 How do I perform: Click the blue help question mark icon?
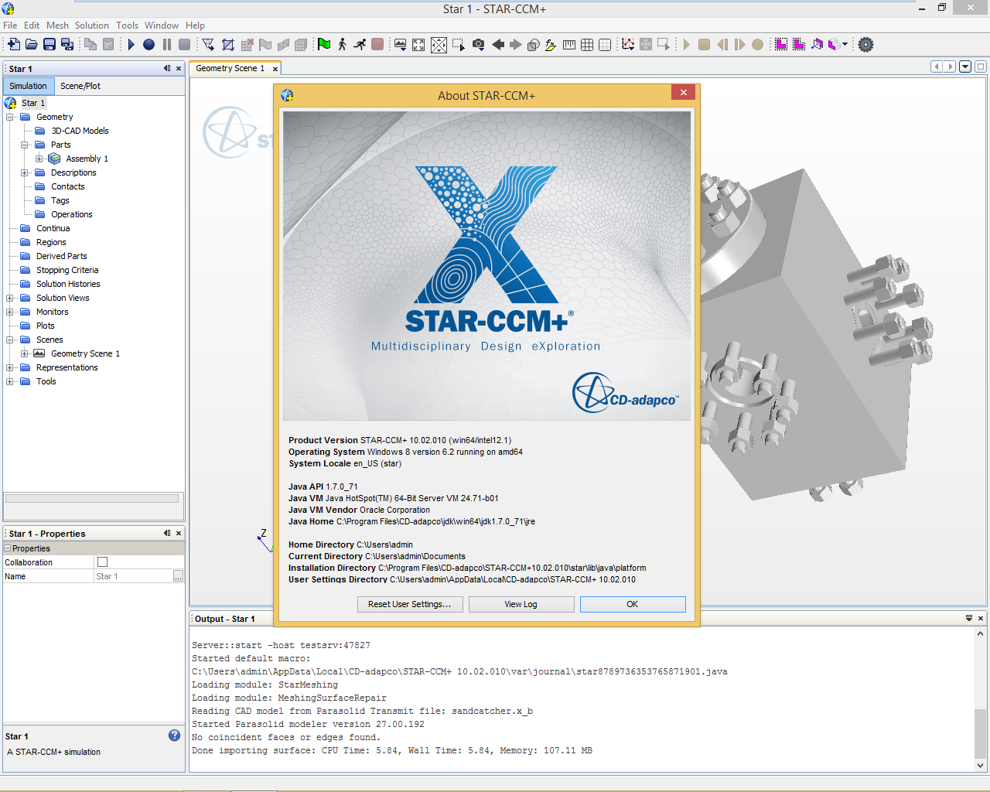pos(174,736)
